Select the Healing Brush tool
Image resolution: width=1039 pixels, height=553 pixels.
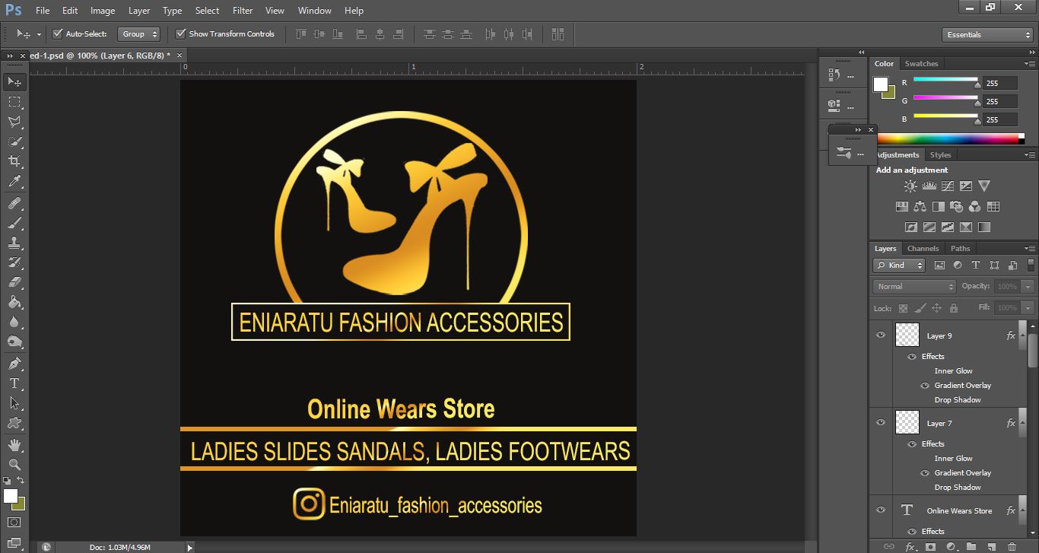pos(14,203)
